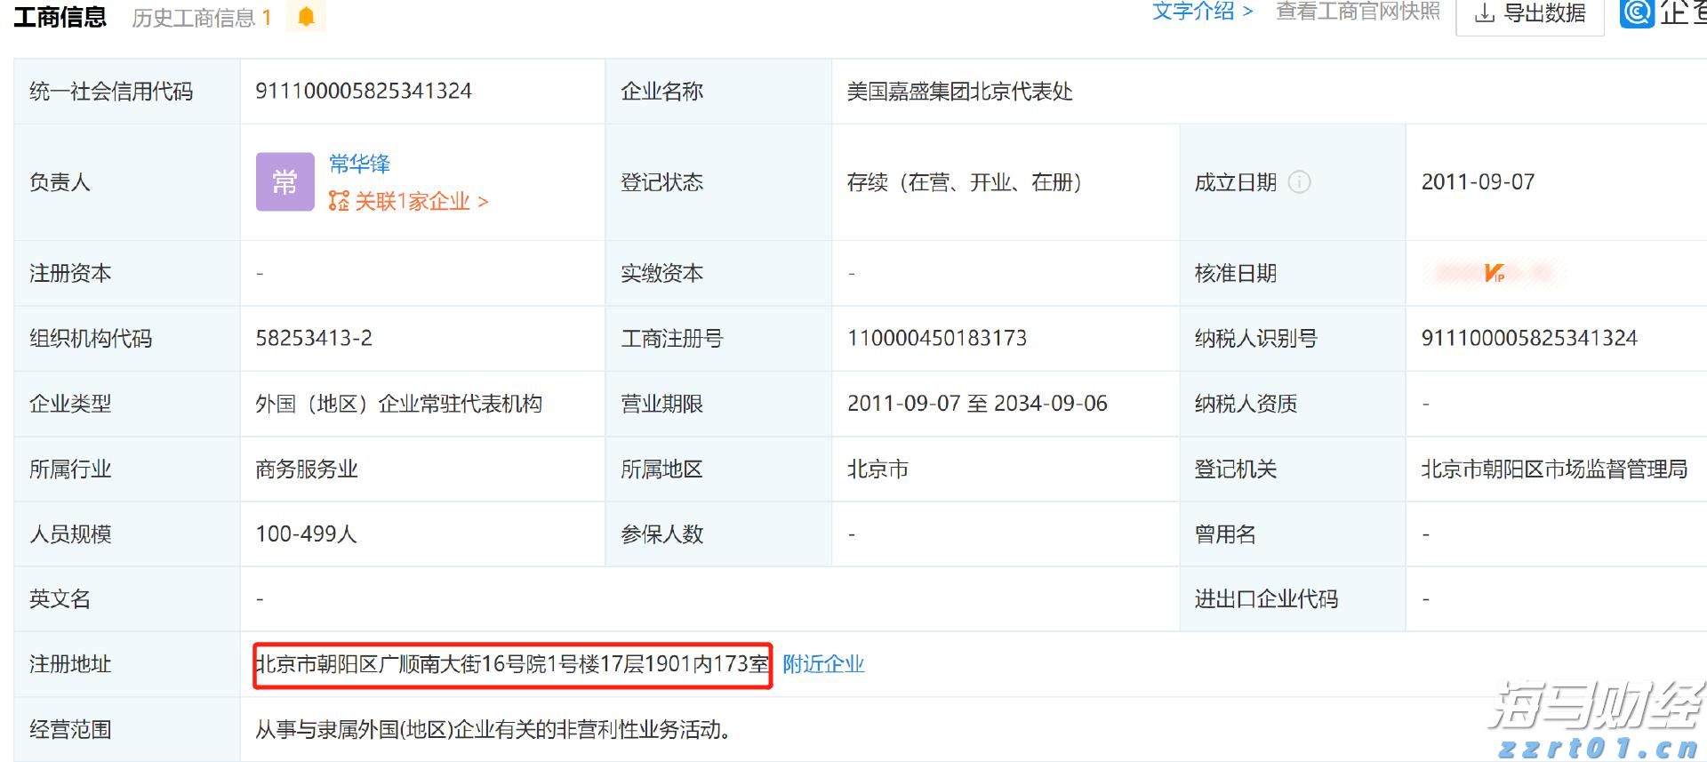Click the orange bell notification icon
The width and height of the screenshot is (1707, 762).
(306, 17)
